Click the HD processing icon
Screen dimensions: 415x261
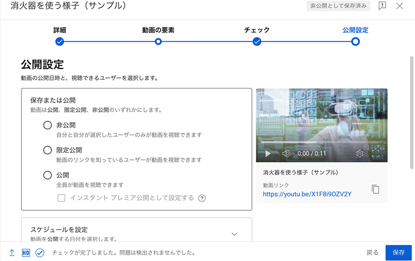[x=26, y=253]
